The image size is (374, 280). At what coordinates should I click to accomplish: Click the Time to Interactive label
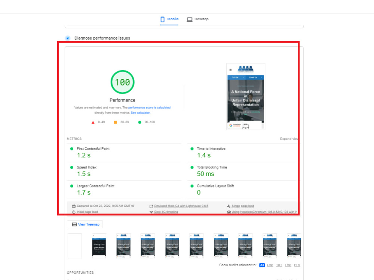211,149
